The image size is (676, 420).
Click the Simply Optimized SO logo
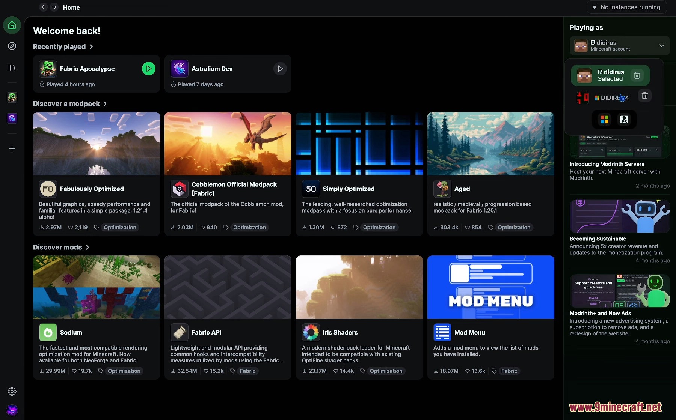pos(311,189)
